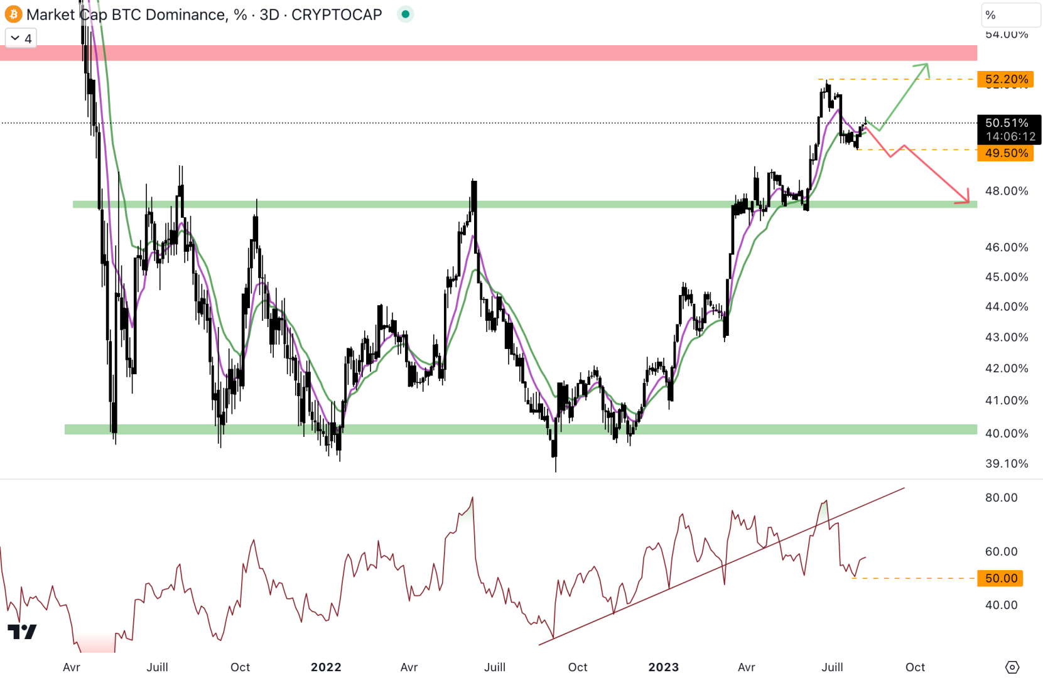Click the 40.00% price axis label
Screen dimensions: 1043x678
point(1007,433)
